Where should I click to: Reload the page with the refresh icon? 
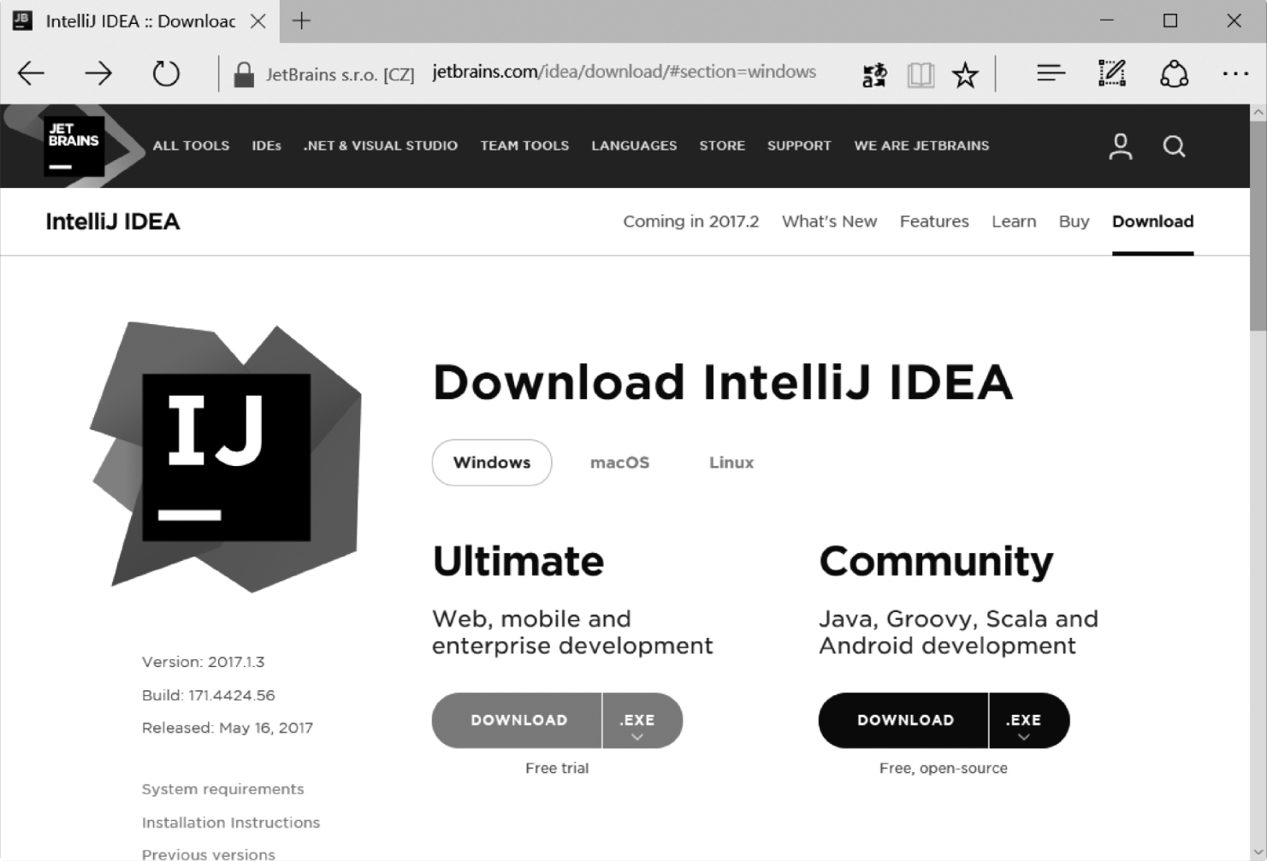coord(166,74)
